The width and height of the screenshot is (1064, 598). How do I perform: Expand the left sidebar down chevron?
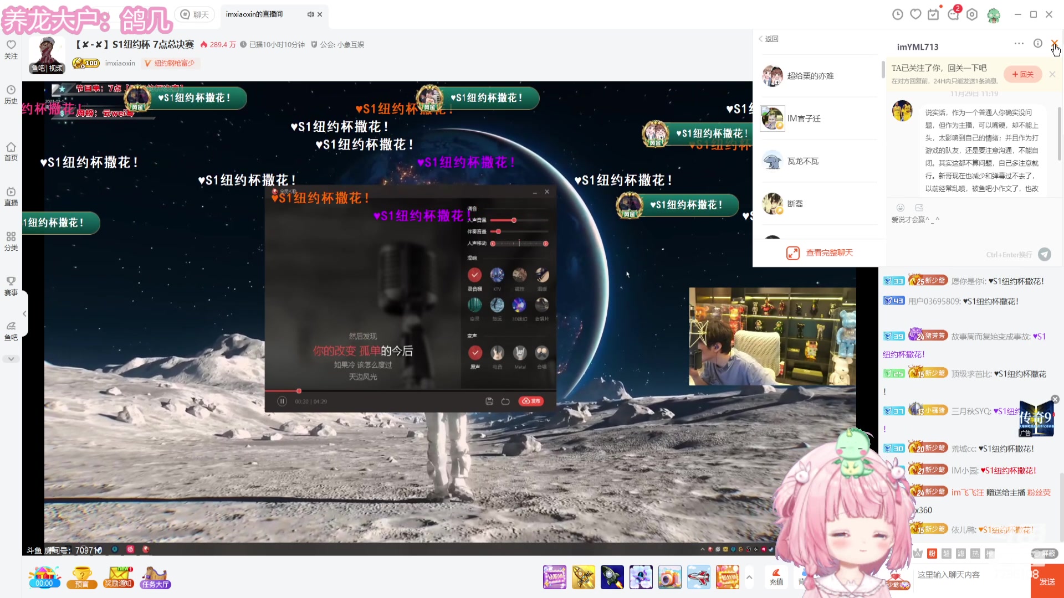click(x=11, y=359)
